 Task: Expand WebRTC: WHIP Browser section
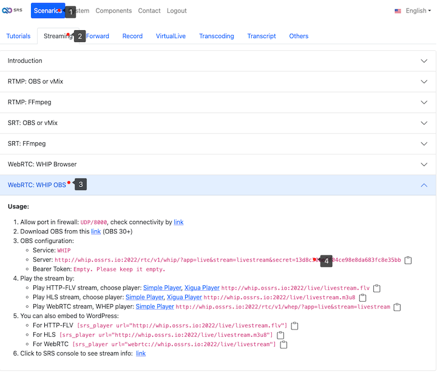point(218,164)
